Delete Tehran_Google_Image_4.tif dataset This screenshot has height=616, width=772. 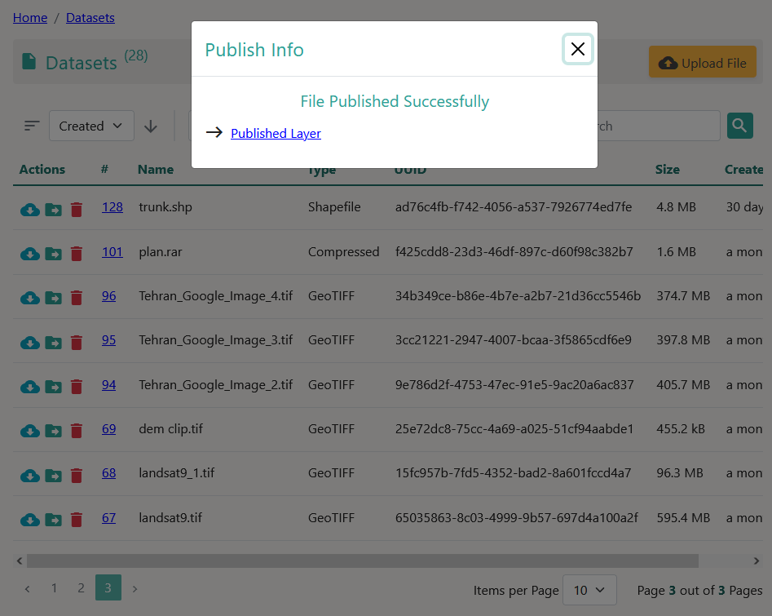[77, 298]
